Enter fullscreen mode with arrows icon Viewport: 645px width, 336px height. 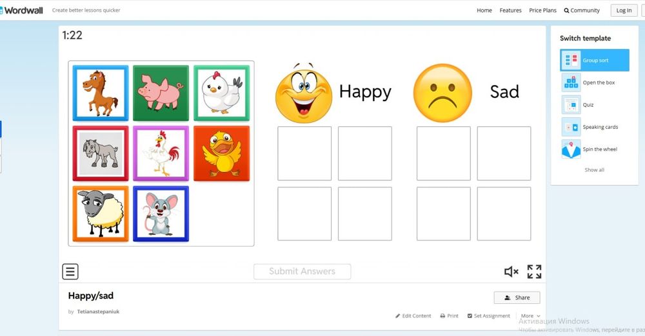coord(534,272)
